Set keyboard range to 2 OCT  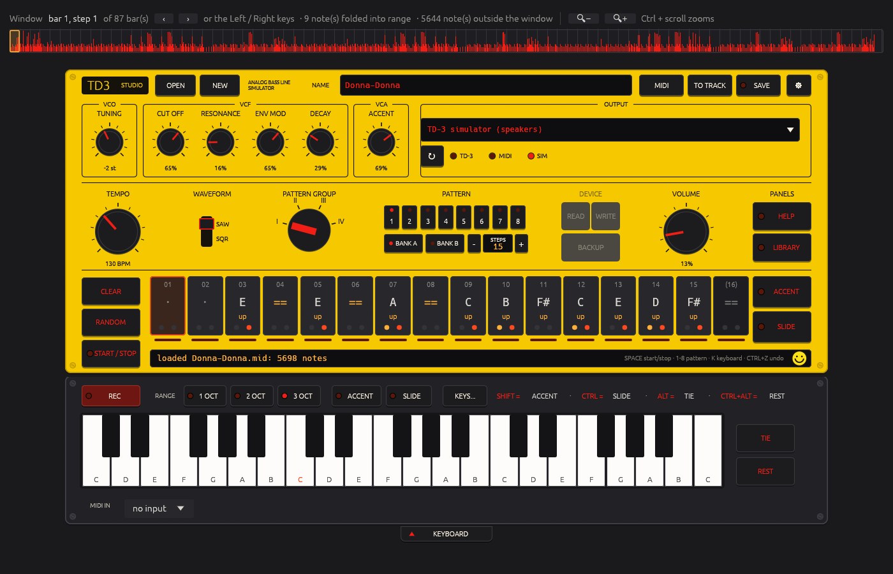[251, 396]
